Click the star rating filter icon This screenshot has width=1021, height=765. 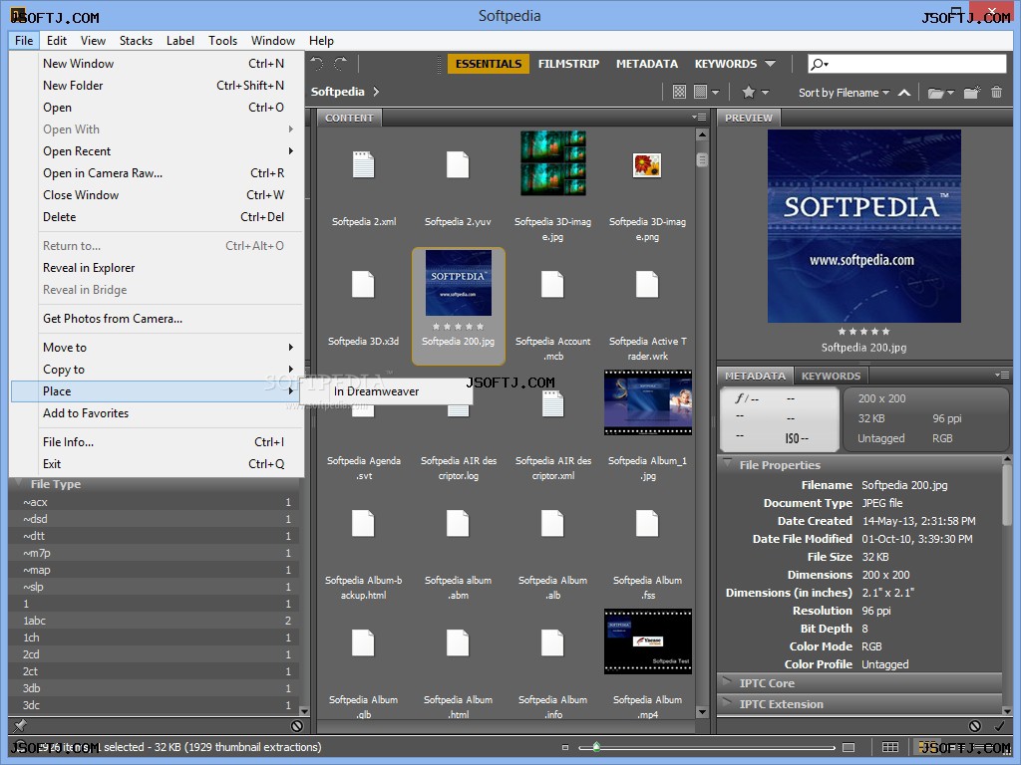coord(749,92)
